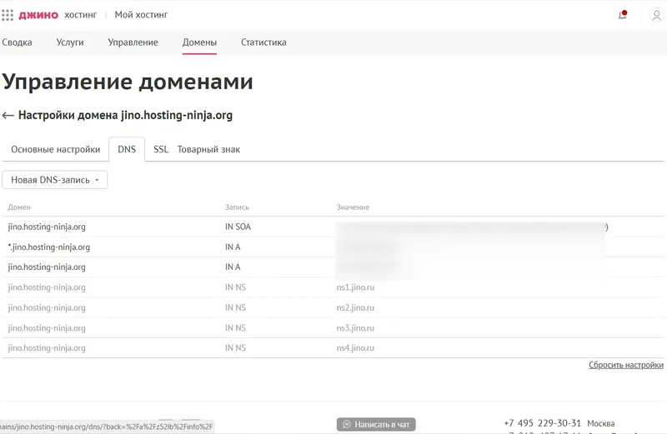
Task: Open the SSL tab
Action: coord(161,150)
